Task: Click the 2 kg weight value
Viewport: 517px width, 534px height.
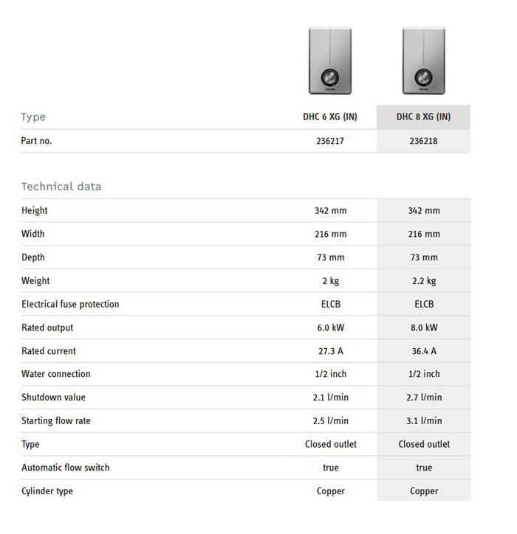Action: [331, 281]
